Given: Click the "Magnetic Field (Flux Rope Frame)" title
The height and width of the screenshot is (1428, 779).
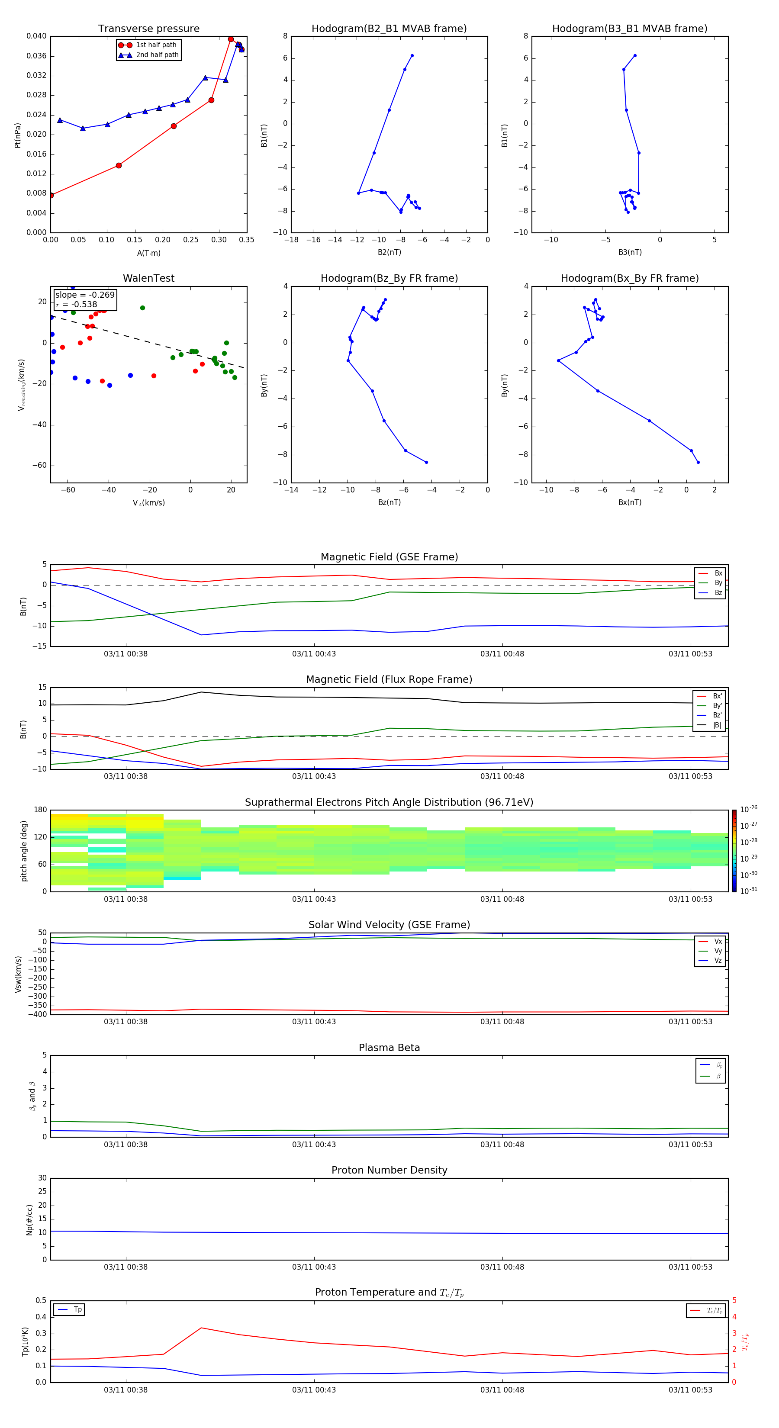Looking at the screenshot, I should click(389, 680).
